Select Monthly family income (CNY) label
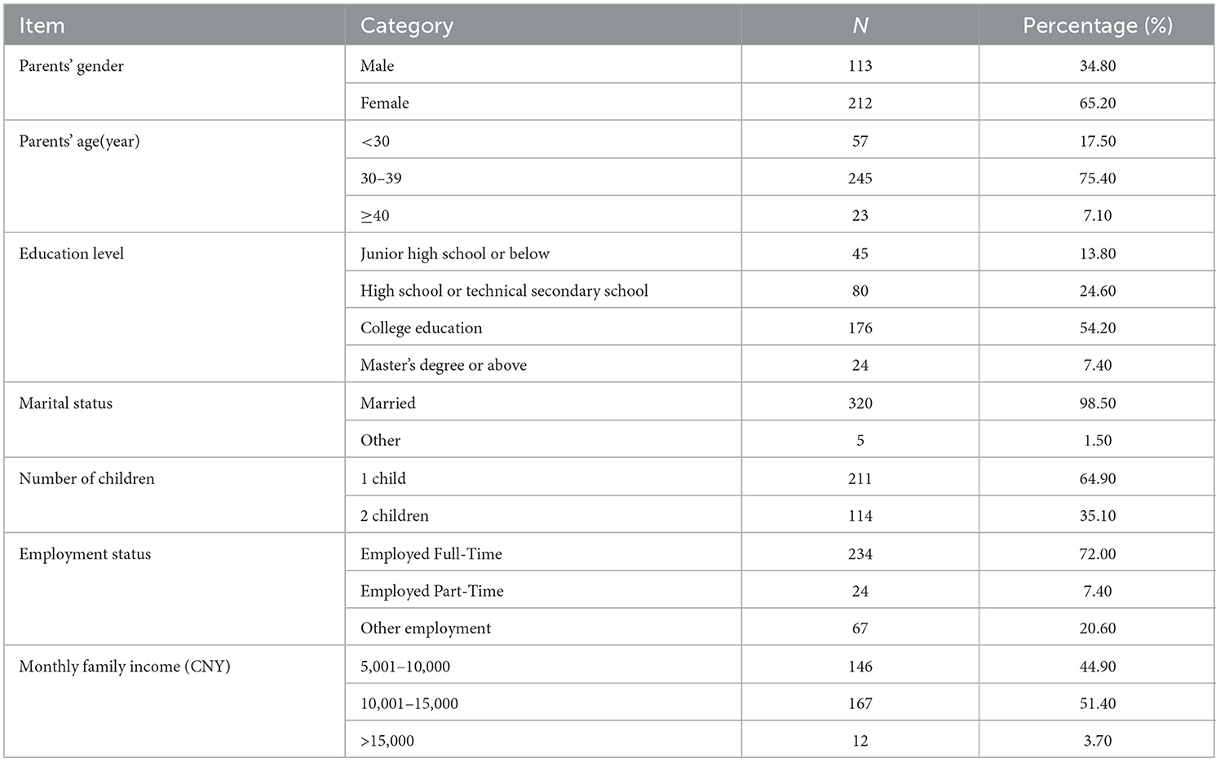The width and height of the screenshot is (1220, 762). tap(125, 667)
